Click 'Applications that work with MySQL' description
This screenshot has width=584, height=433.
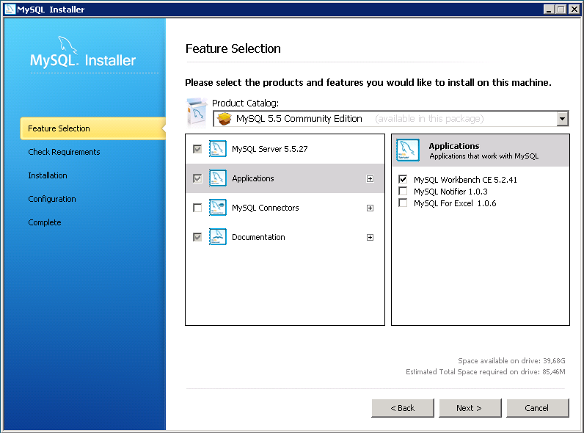(484, 156)
